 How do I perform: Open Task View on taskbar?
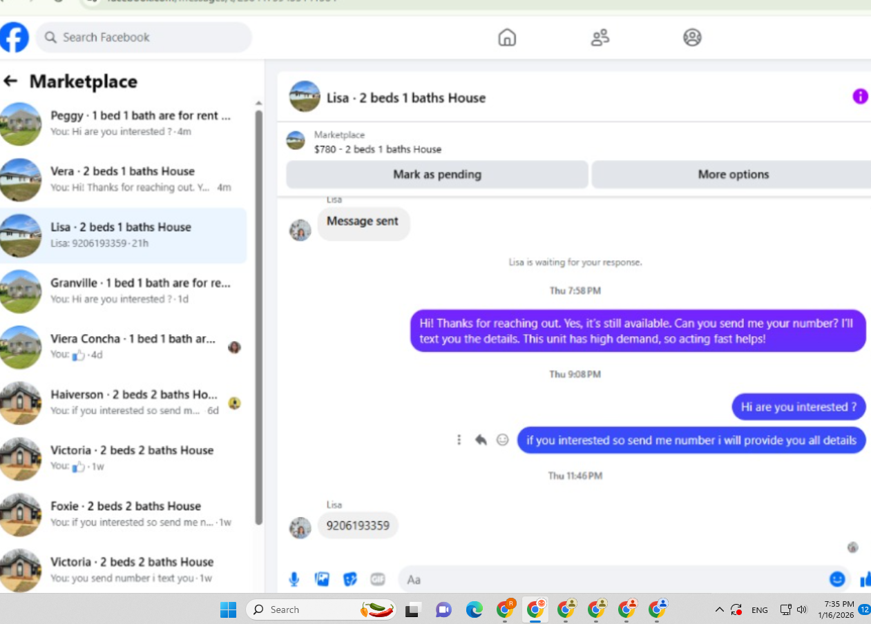pos(413,610)
